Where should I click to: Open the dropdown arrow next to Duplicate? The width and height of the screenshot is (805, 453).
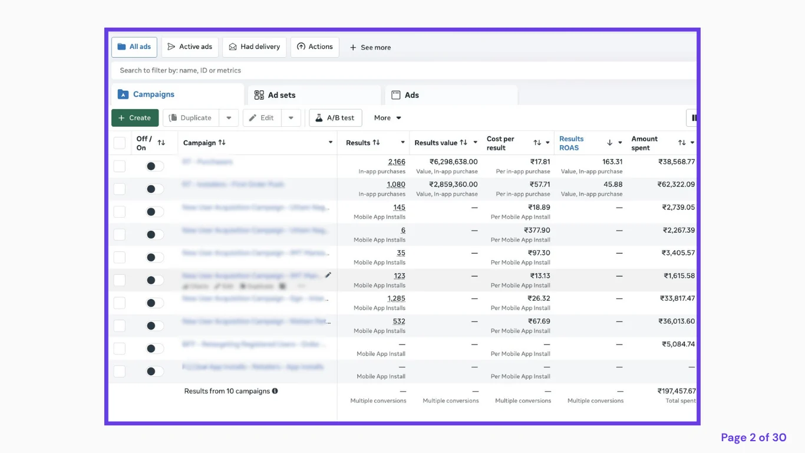tap(229, 118)
